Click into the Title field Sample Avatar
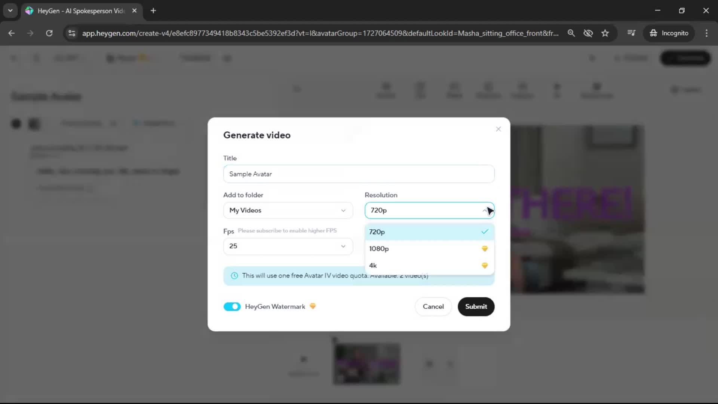Image resolution: width=718 pixels, height=404 pixels. [359, 174]
